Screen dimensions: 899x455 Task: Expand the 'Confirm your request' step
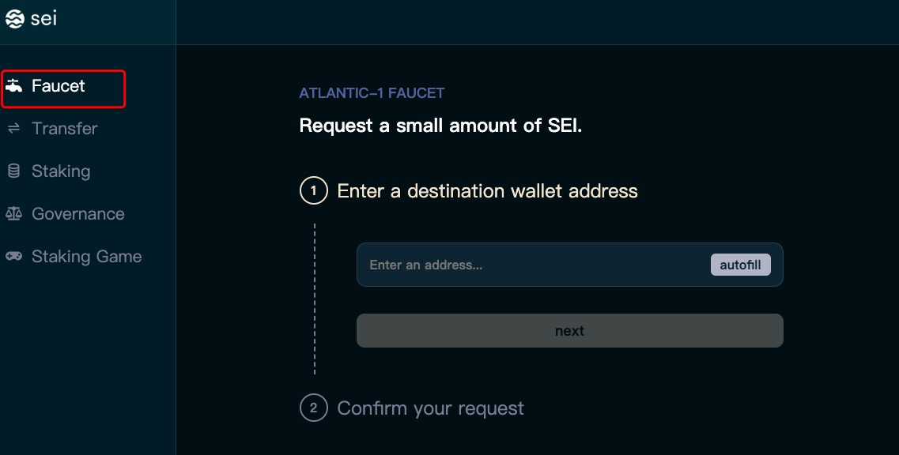(430, 408)
